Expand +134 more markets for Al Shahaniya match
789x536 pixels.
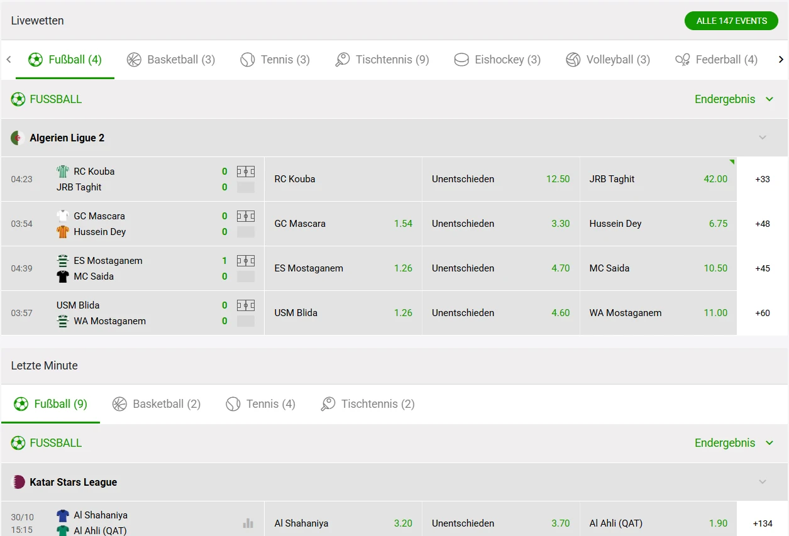[762, 523]
